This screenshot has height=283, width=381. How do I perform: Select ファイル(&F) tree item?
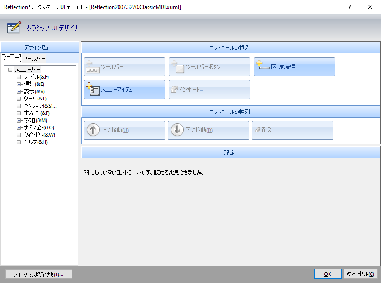[x=36, y=77]
